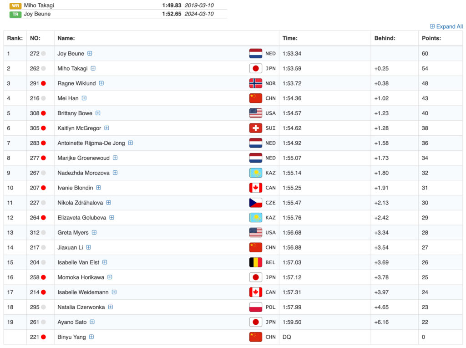The width and height of the screenshot is (466, 348).
Task: Click the gray dot next to number 272
Action: click(x=44, y=54)
